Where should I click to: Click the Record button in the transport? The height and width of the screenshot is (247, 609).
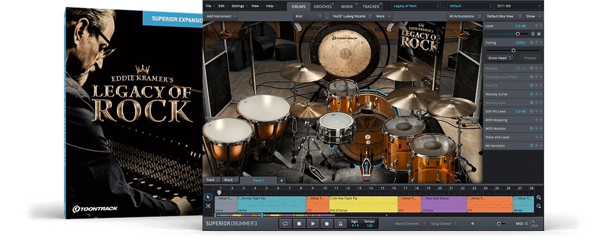pos(327,223)
